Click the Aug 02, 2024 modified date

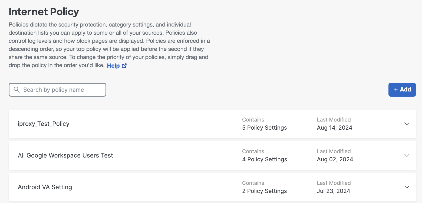click(335, 159)
